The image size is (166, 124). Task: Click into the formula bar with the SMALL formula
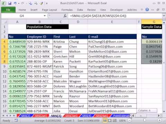click(x=115, y=16)
